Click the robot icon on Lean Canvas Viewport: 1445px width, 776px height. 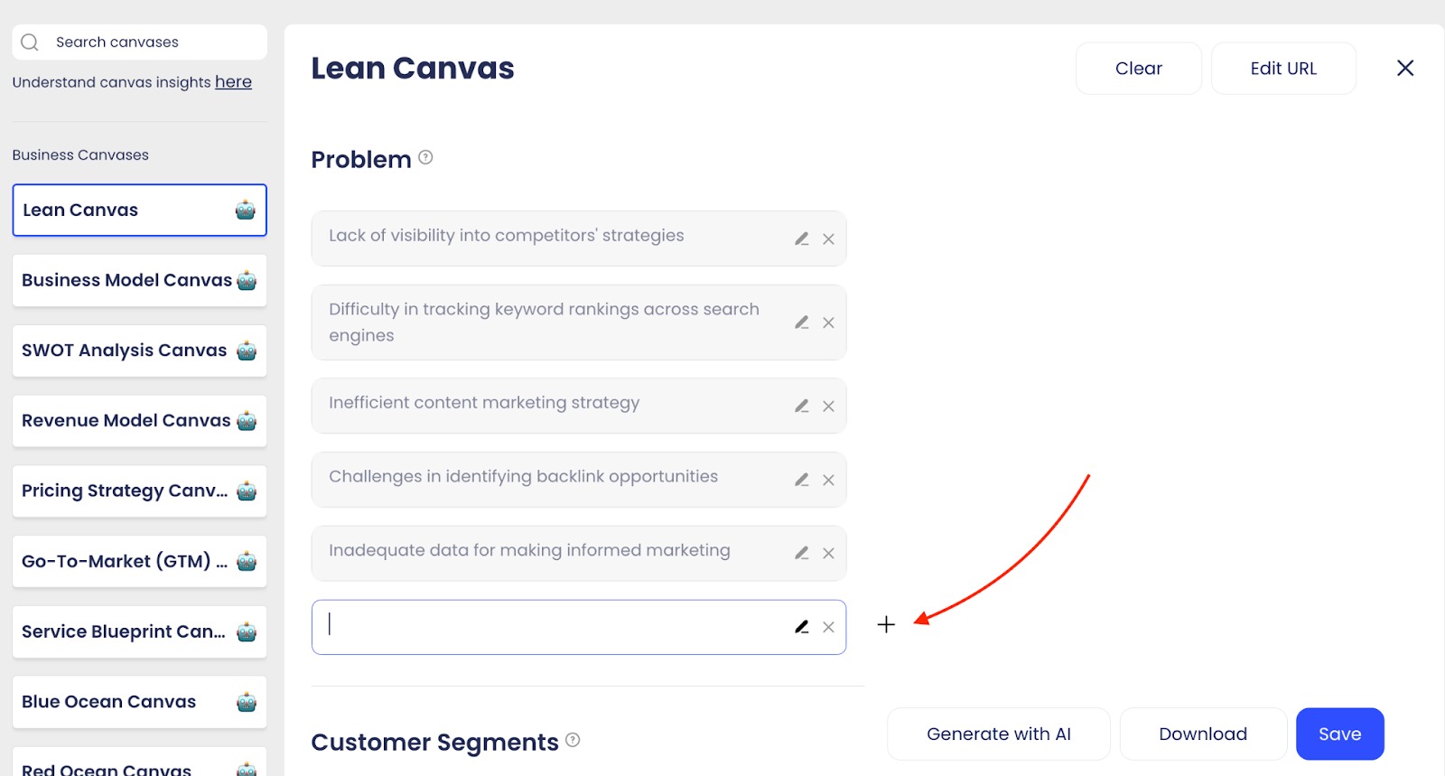point(245,210)
